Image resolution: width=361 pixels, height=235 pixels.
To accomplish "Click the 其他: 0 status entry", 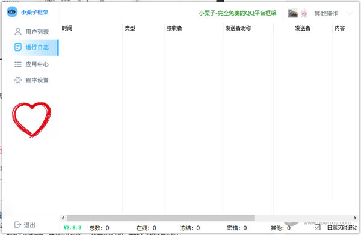I will tap(280, 228).
